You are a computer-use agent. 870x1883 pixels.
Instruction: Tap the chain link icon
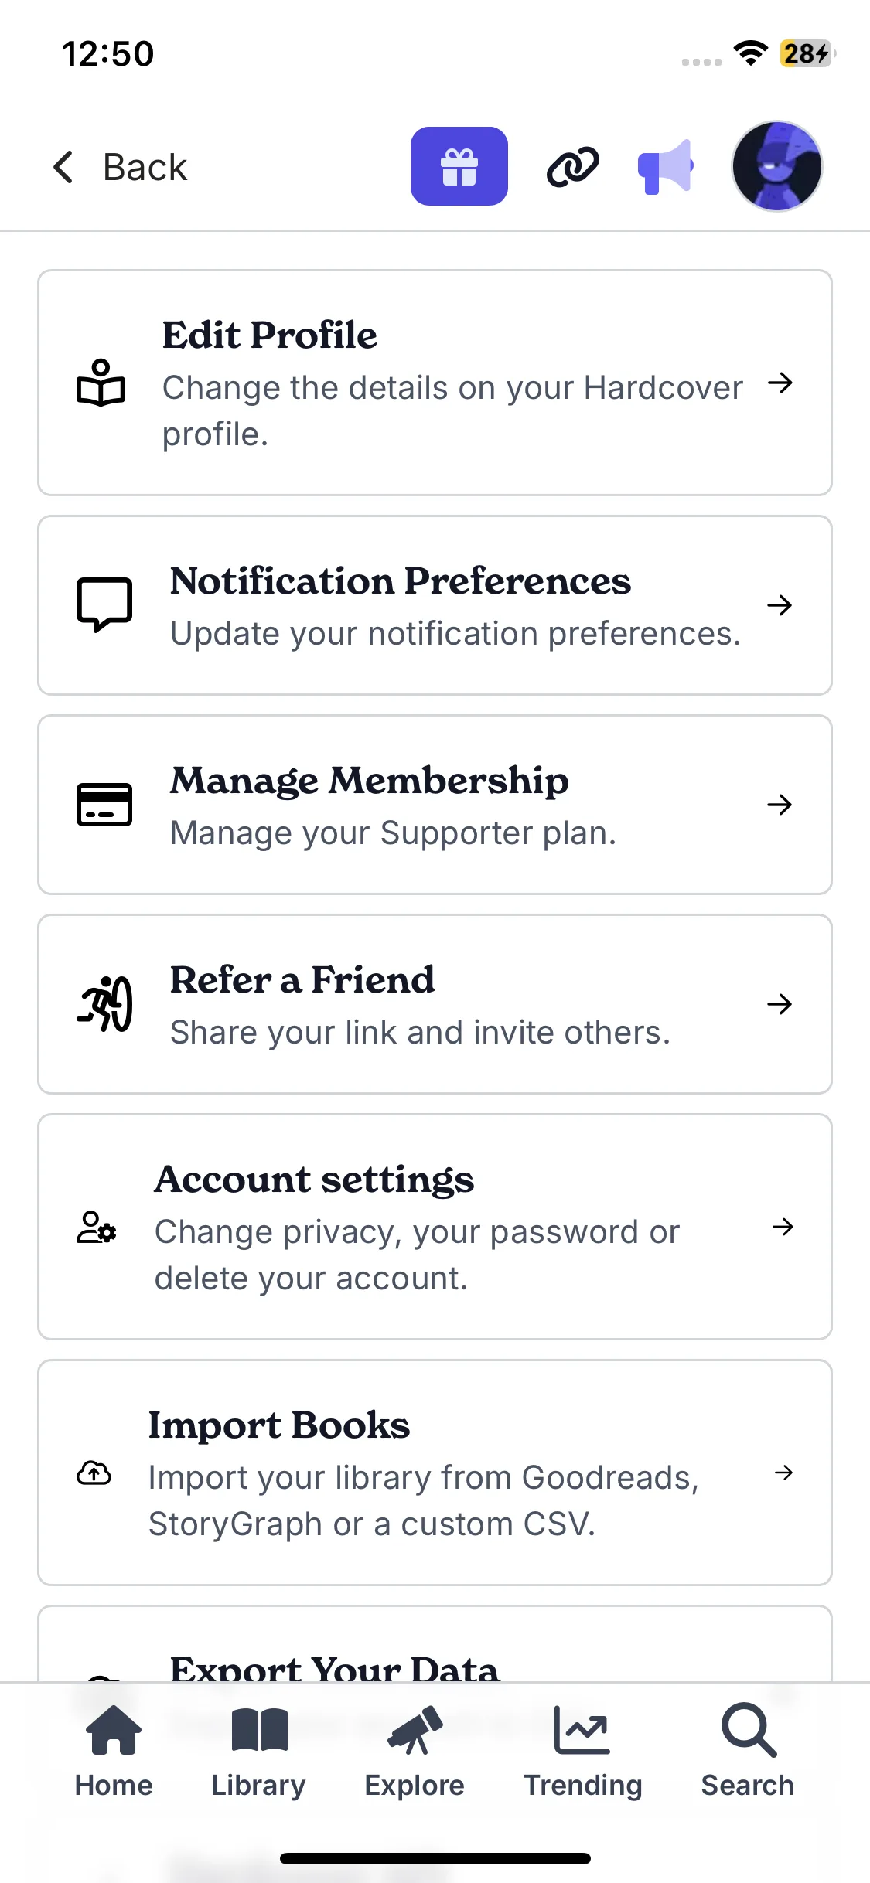pos(572,167)
